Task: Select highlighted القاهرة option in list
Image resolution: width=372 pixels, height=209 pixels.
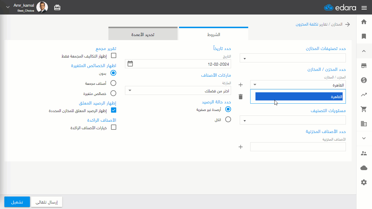Action: click(x=299, y=96)
